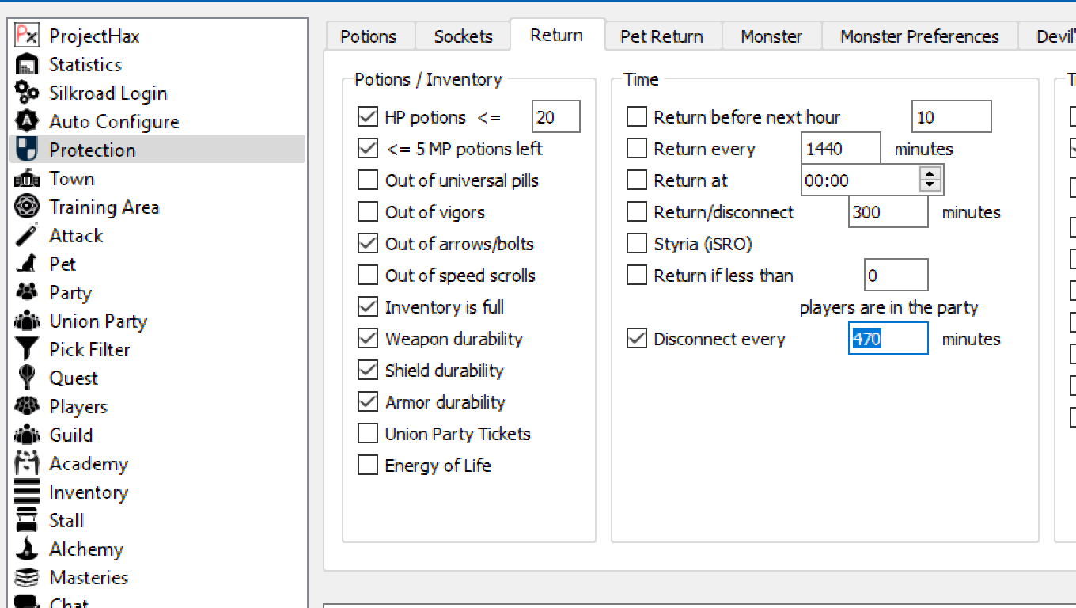The image size is (1076, 608).
Task: Uncheck the Inventory is full option
Action: tap(367, 307)
